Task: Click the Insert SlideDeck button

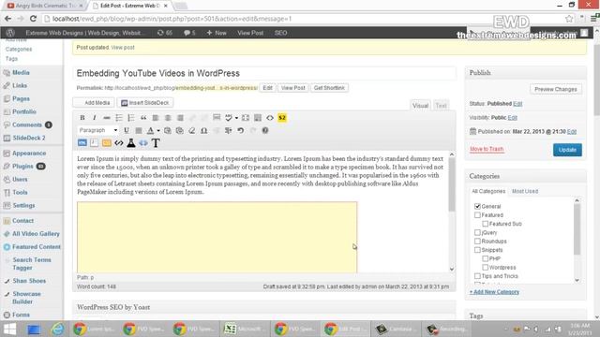Action: pos(145,103)
